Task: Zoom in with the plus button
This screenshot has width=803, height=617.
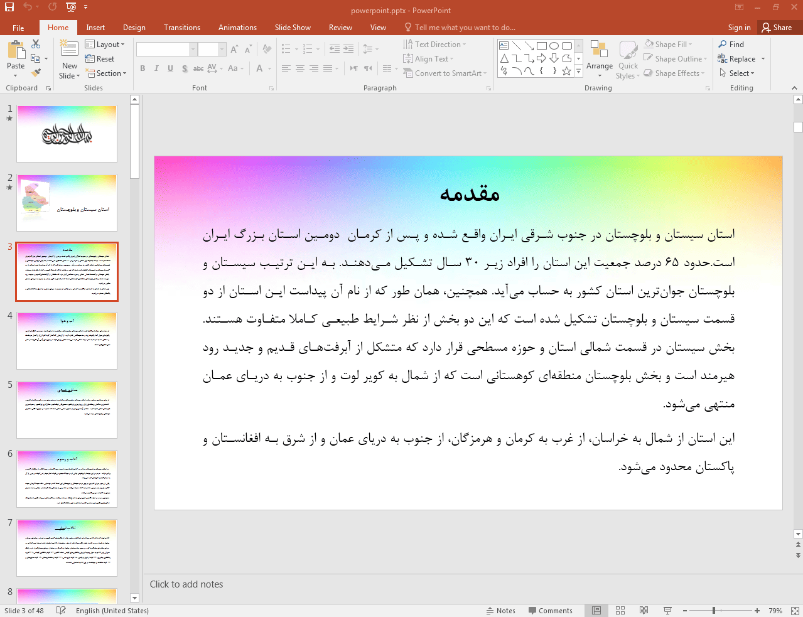Action: 757,611
